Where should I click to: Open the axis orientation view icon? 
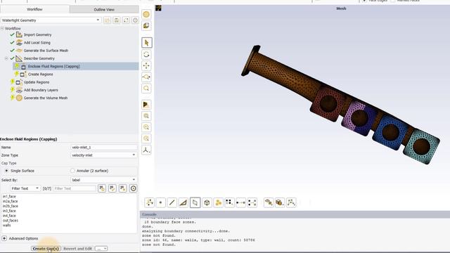146,150
